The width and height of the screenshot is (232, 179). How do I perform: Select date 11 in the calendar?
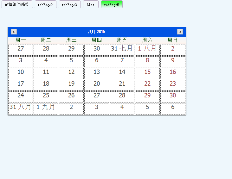click(x=46, y=73)
